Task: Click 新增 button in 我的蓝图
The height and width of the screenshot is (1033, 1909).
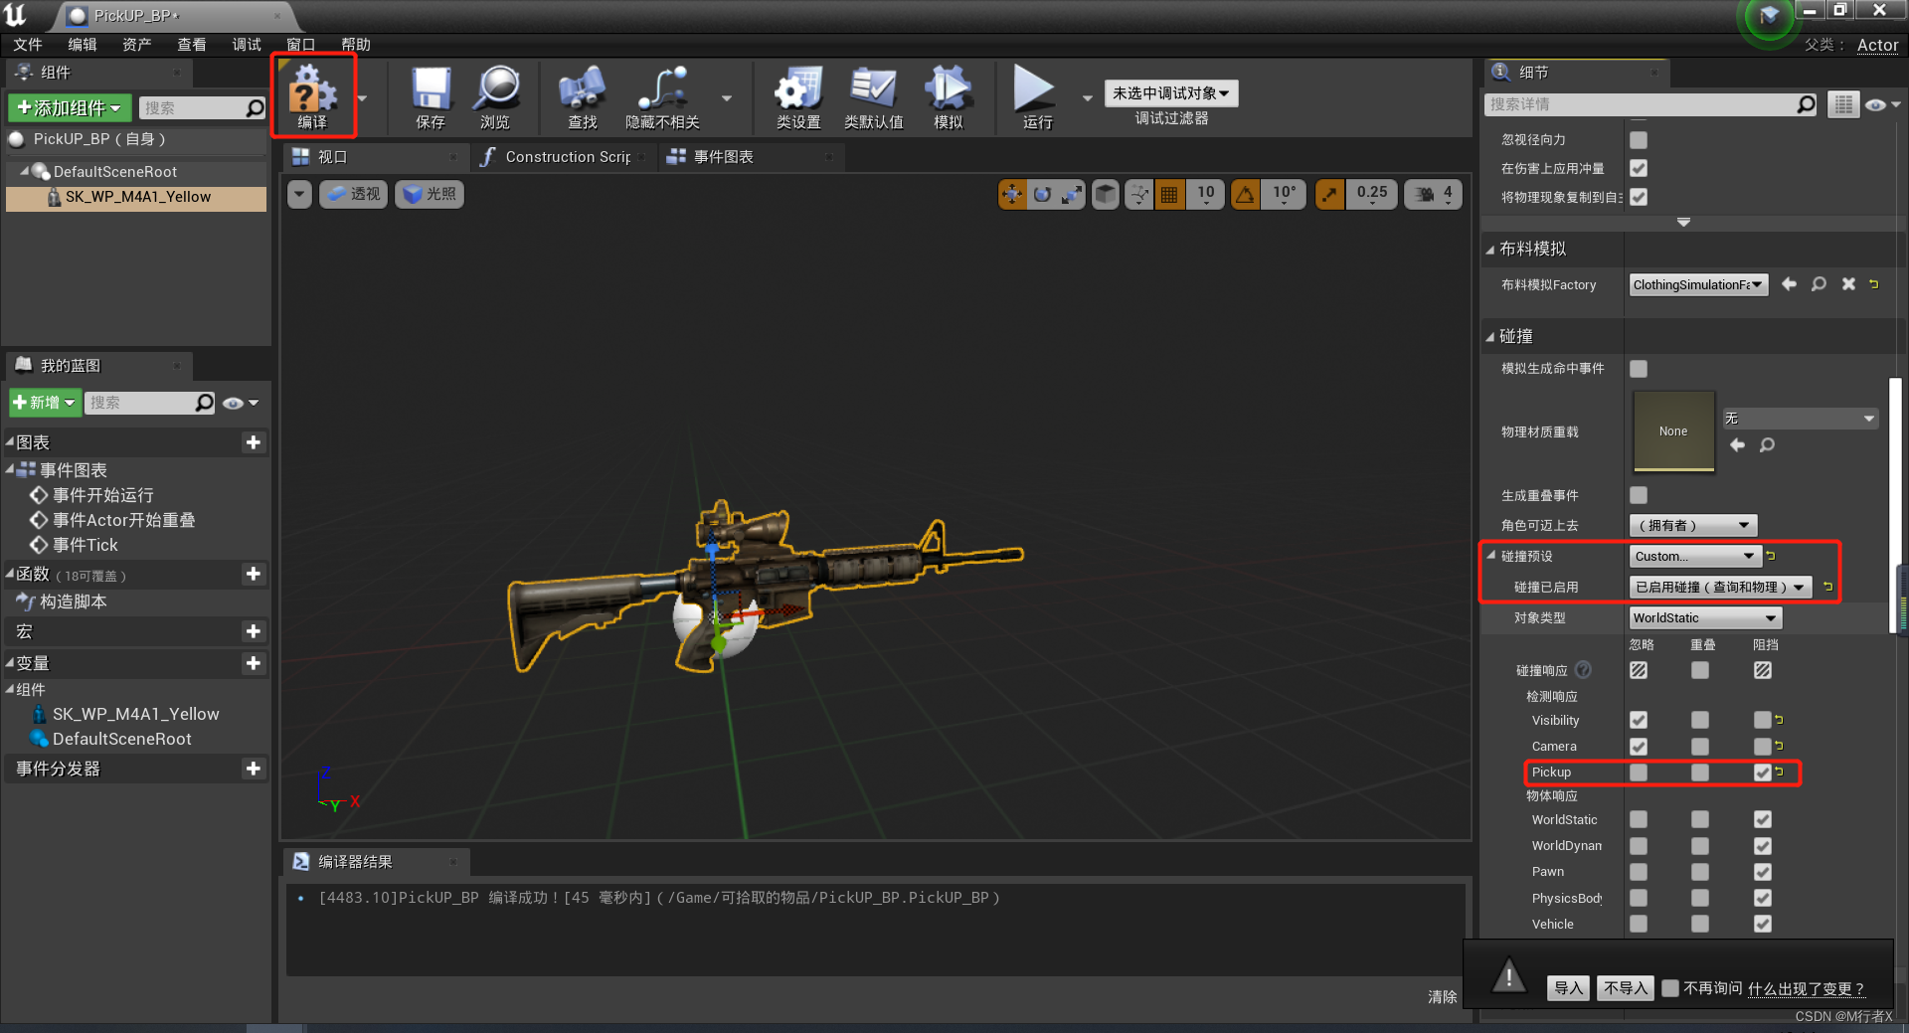Action: point(45,403)
